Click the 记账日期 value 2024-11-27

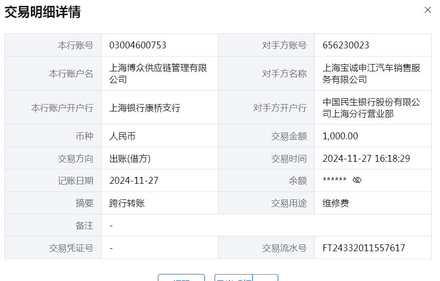coord(134,181)
